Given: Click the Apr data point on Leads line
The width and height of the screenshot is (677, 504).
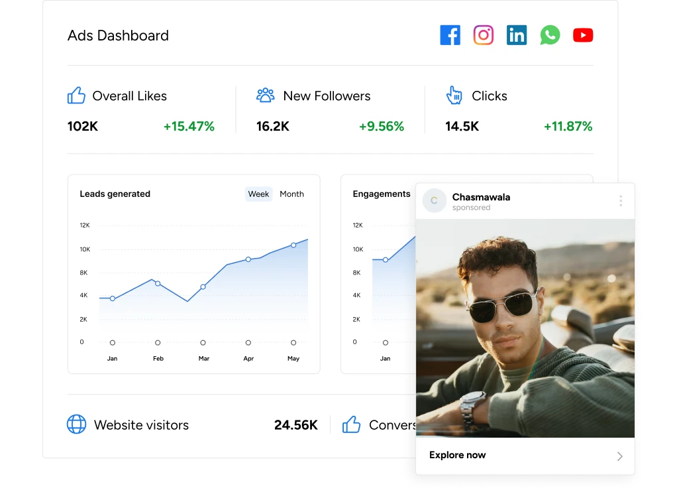Looking at the screenshot, I should coord(248,259).
